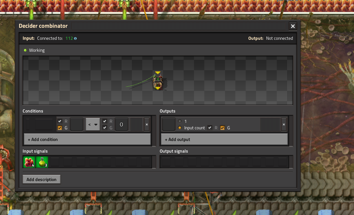This screenshot has height=215, width=354.
Task: Select the green flask signal showing count 3
Action: coord(42,162)
